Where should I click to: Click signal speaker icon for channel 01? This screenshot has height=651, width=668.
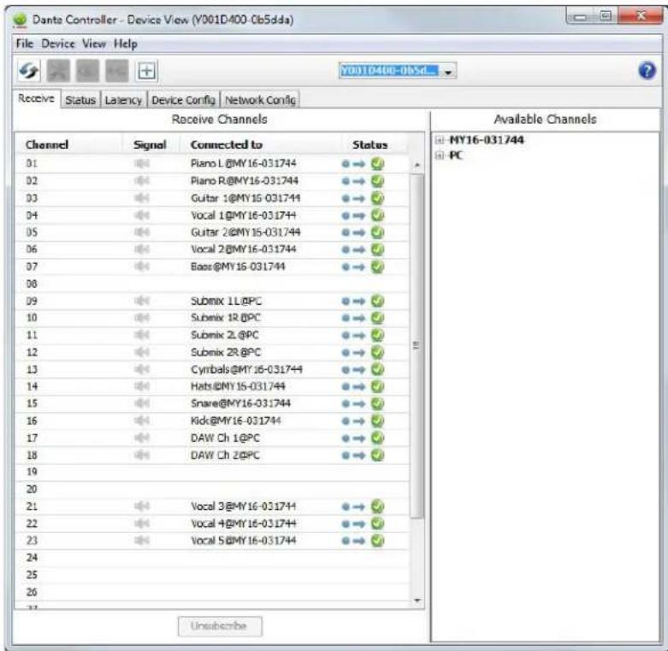142,163
